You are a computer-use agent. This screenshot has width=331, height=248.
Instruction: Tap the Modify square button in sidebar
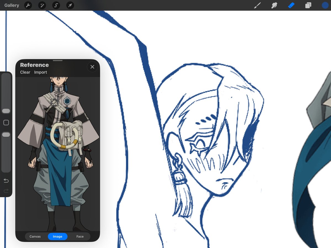point(6,123)
